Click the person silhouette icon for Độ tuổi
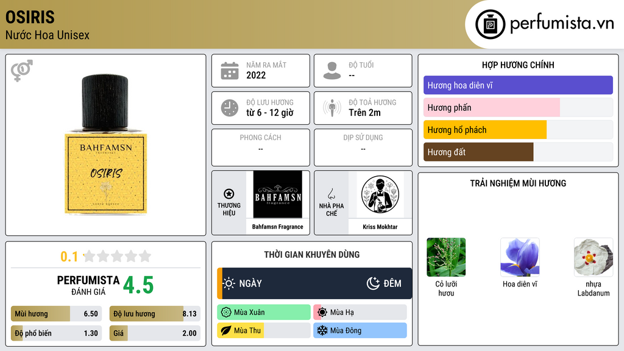 pos(332,71)
